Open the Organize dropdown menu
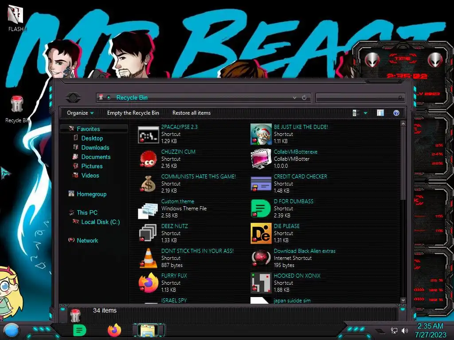This screenshot has width=454, height=340. click(x=80, y=113)
